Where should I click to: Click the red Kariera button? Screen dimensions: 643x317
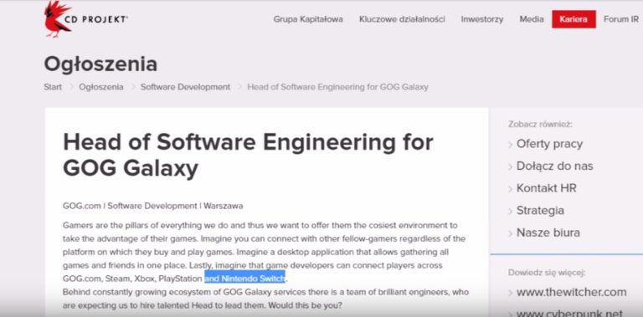[574, 19]
